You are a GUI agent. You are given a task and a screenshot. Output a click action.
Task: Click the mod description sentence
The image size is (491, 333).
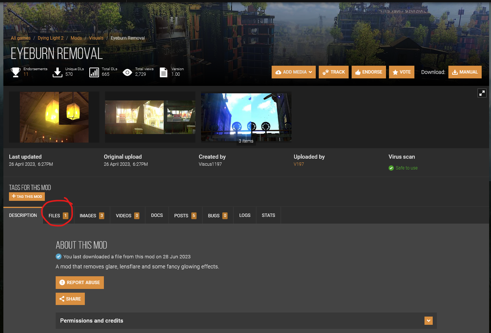pyautogui.click(x=138, y=267)
